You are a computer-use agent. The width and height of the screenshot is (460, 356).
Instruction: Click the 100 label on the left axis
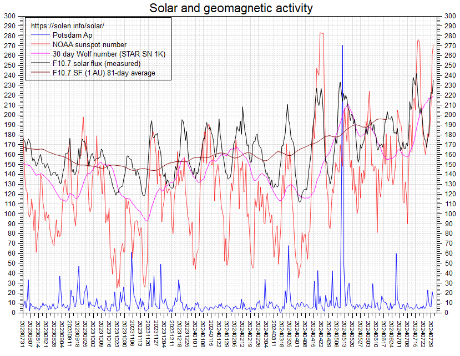[9, 214]
